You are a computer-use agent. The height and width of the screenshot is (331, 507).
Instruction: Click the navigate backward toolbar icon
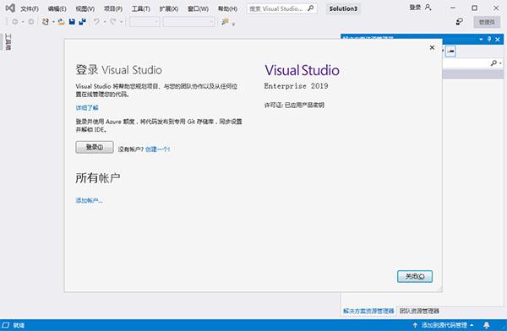(15, 22)
